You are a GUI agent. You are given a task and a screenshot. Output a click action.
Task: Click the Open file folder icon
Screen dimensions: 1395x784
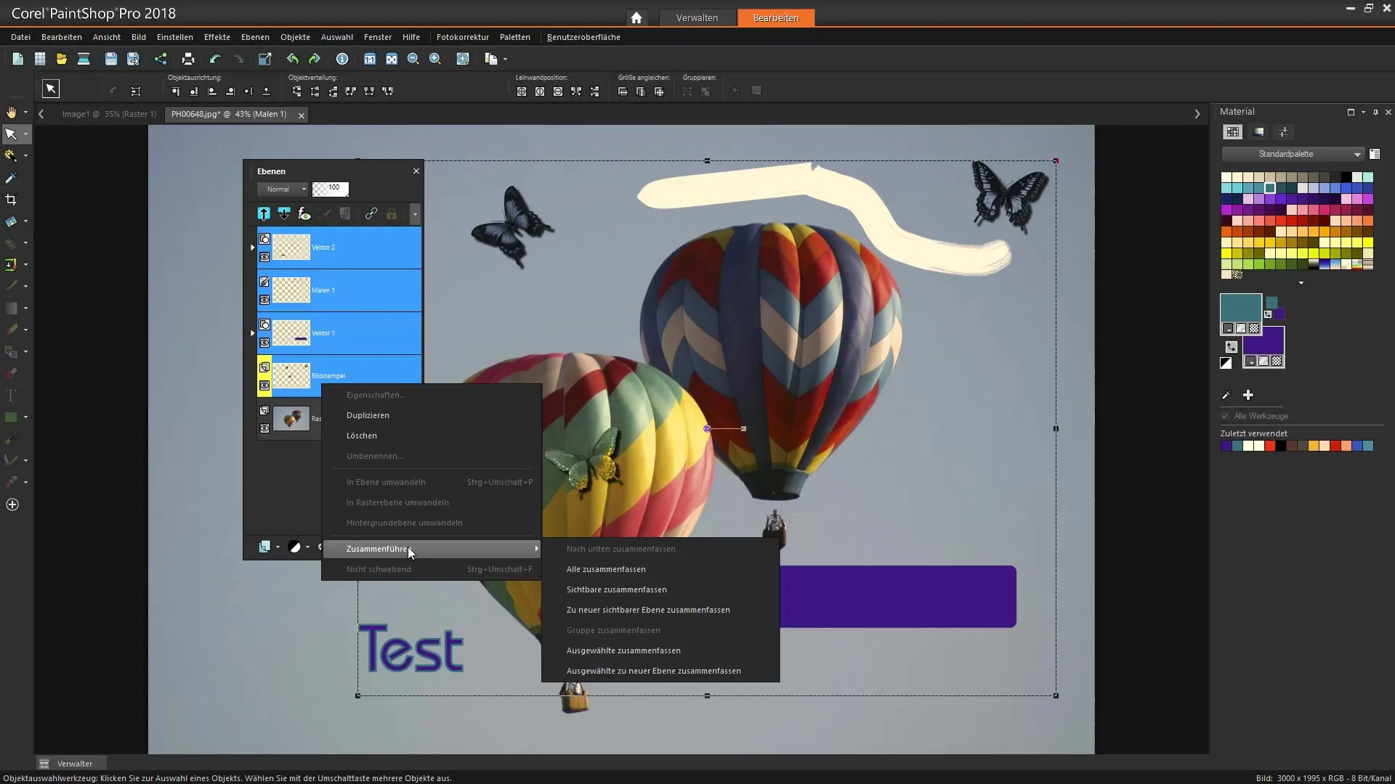pyautogui.click(x=62, y=59)
